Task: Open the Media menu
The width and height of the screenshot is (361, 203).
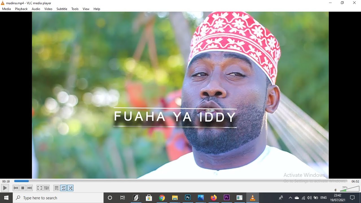Action: click(6, 9)
